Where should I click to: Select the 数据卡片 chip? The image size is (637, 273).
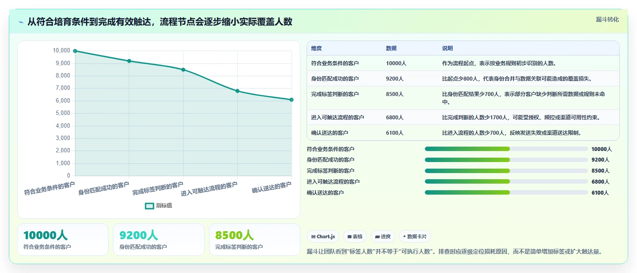[415, 236]
